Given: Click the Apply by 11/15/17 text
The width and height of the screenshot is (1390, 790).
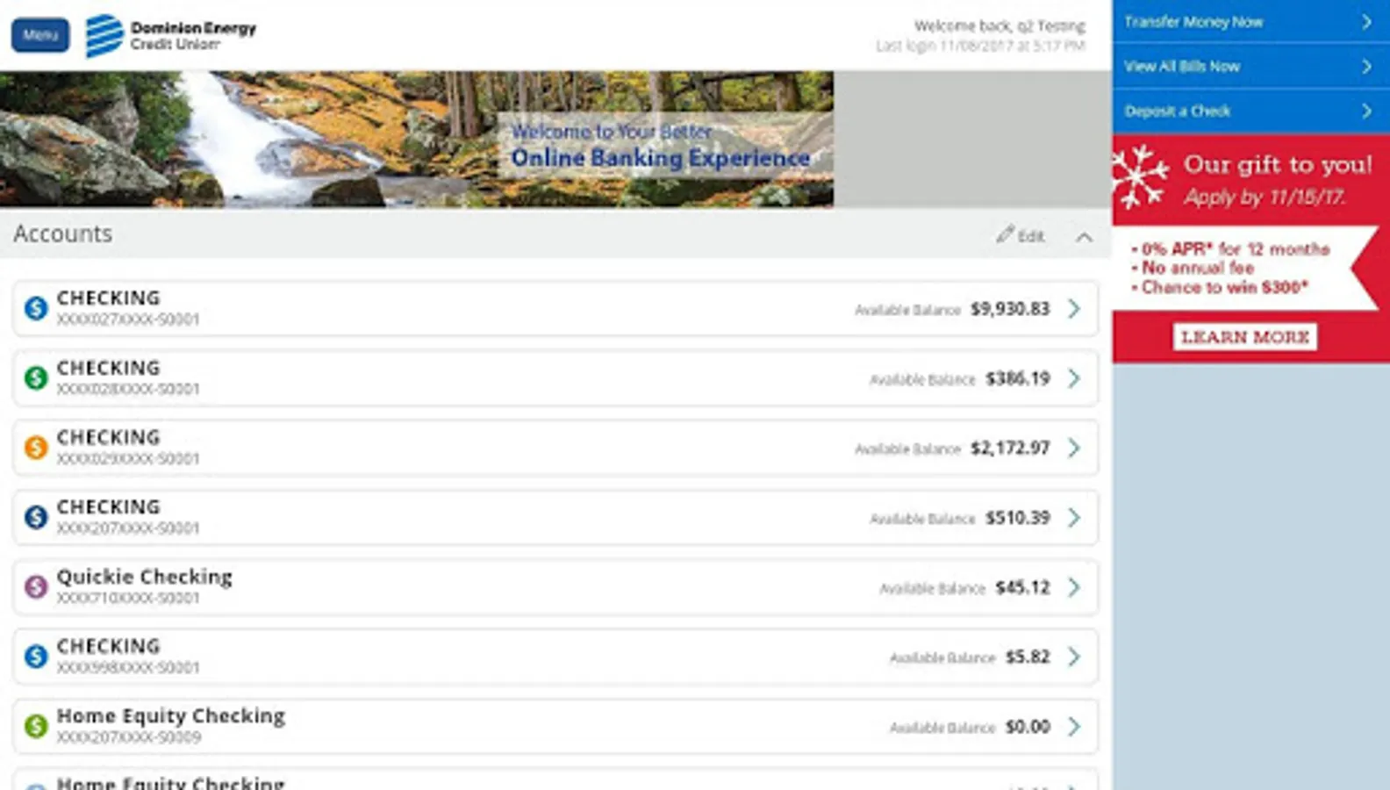Looking at the screenshot, I should pos(1265,197).
